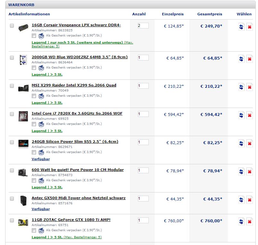Screen dimensions: 258x245
Task: Enable gift wrapping for ZOTAC GeForce card
Action: (x=34, y=230)
